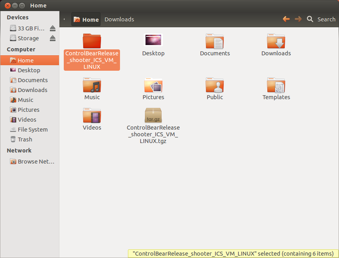Go back with the left arrow
Viewport: 339px width, 258px height.
coord(286,19)
